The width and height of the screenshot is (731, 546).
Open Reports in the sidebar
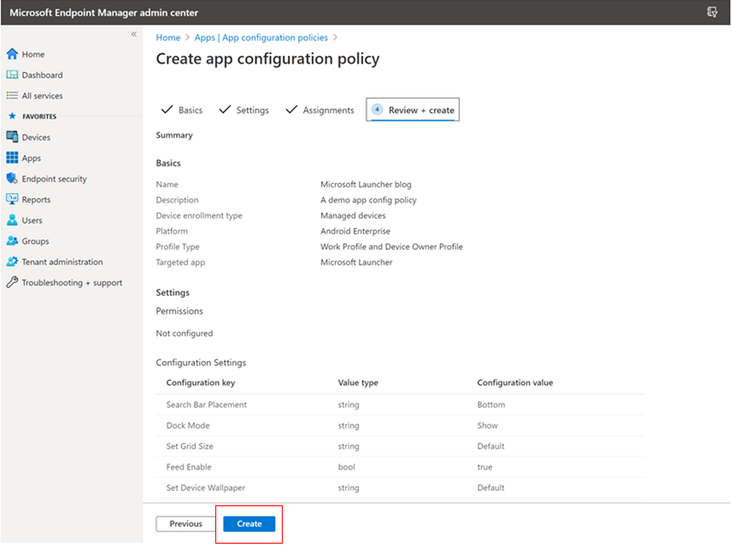[x=36, y=200]
